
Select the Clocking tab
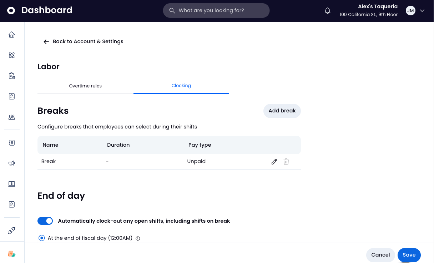pos(181,86)
